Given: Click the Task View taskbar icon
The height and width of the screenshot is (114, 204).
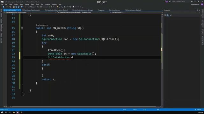Looking at the screenshot, I should click(10, 112).
